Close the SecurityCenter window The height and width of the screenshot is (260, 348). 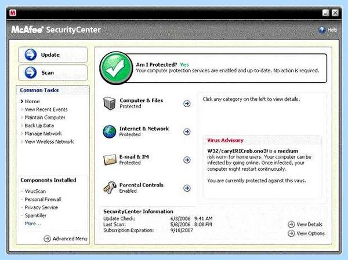click(335, 13)
